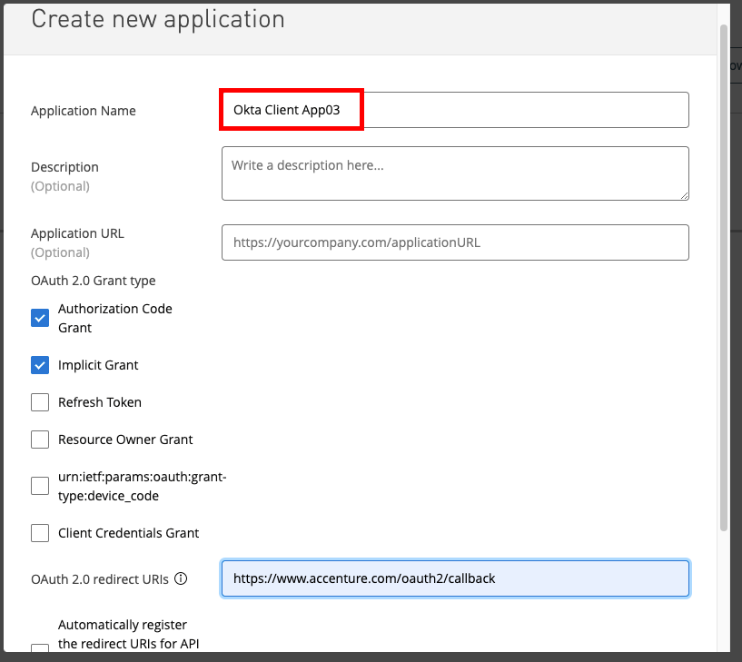
Task: Enable the Client Credentials Grant checkbox
Action: [x=40, y=533]
